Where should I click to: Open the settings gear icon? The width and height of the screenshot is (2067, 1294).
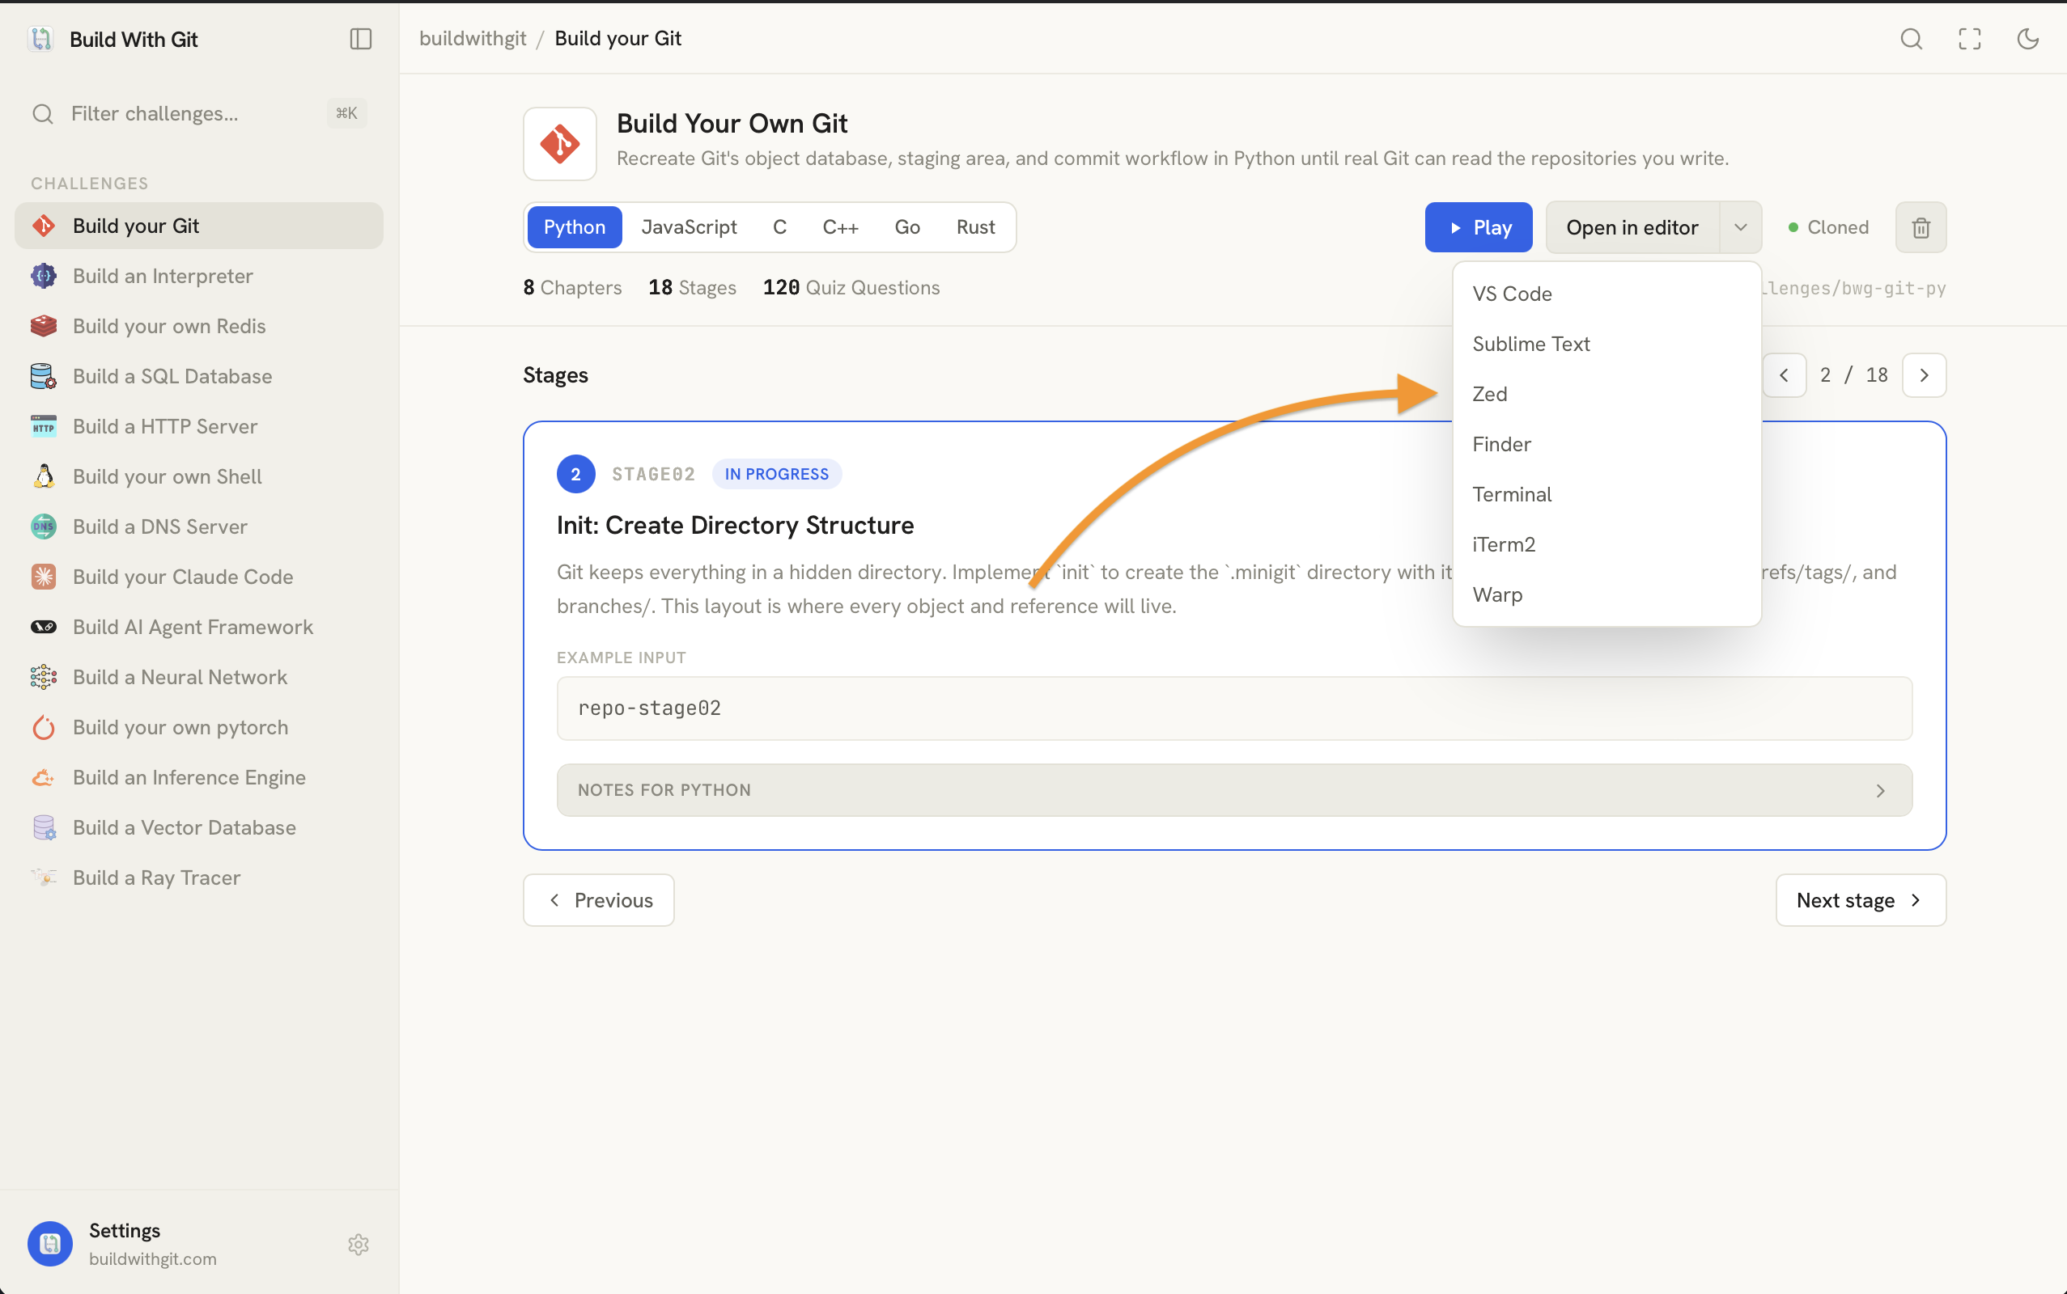(358, 1245)
